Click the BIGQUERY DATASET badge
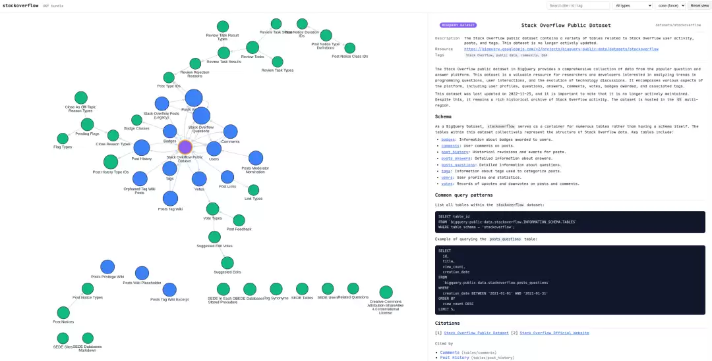Viewport: 712px width, 361px height. 458,26
